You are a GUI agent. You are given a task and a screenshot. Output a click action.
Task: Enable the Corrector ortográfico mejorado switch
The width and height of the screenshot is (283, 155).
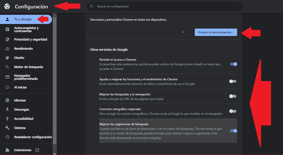[x=233, y=111]
